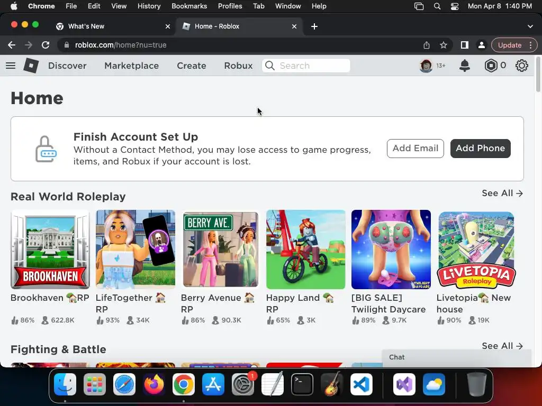
Task: Toggle the Chrome side panel
Action: click(x=464, y=45)
